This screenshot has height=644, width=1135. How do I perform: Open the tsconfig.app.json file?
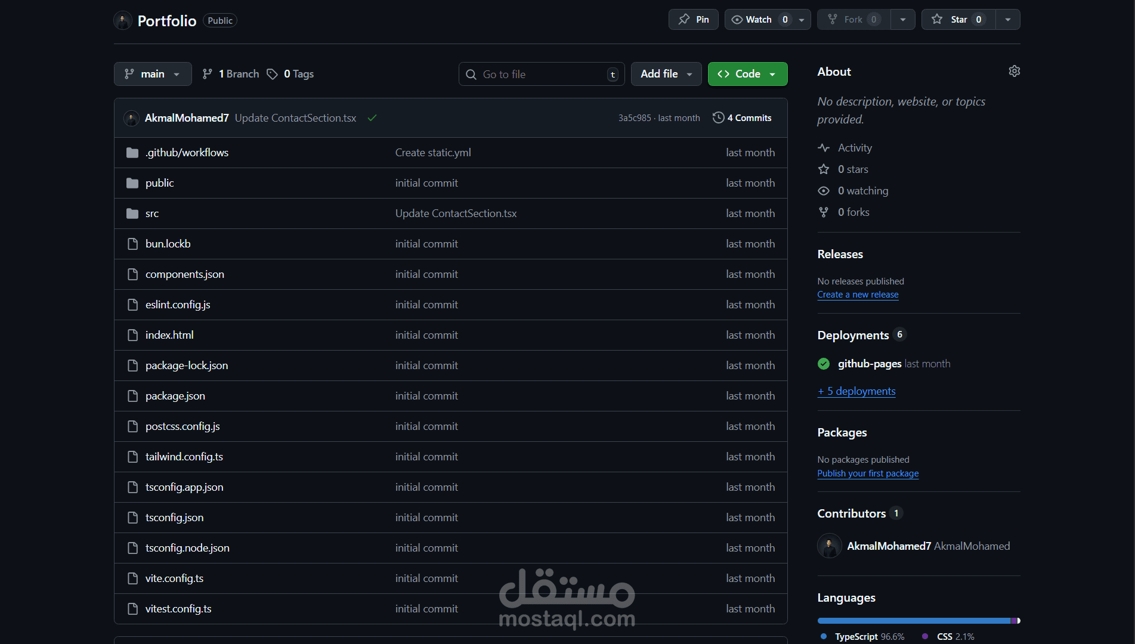click(184, 487)
